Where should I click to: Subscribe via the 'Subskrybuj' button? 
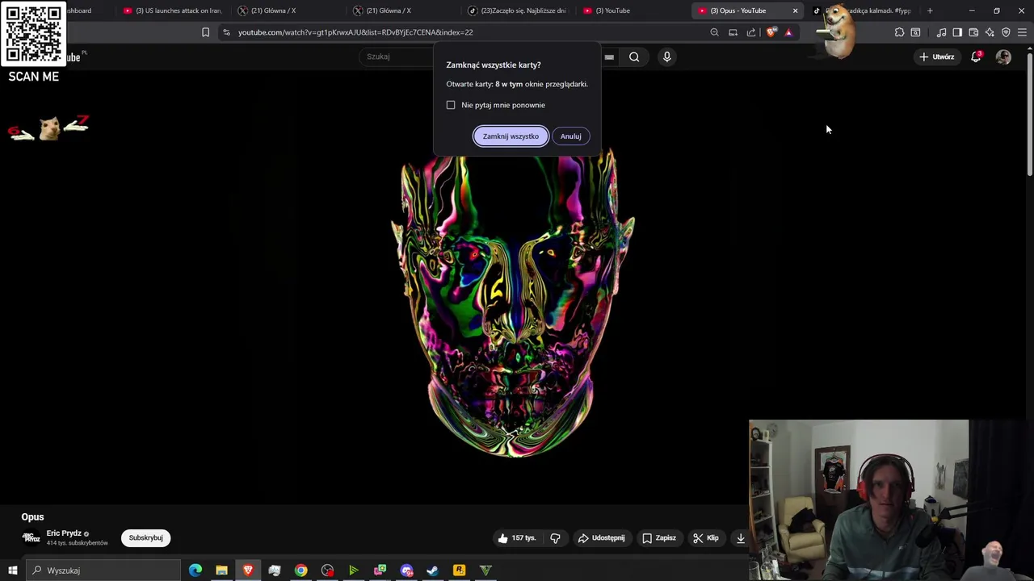(x=145, y=537)
